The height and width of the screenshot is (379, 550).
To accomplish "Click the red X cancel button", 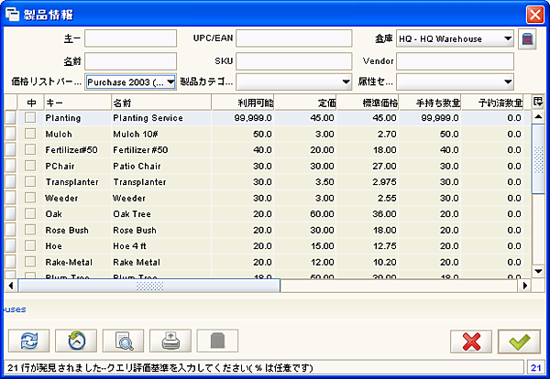I will click(472, 341).
